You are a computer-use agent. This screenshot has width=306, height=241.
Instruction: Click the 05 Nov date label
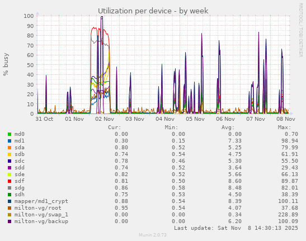195,119
